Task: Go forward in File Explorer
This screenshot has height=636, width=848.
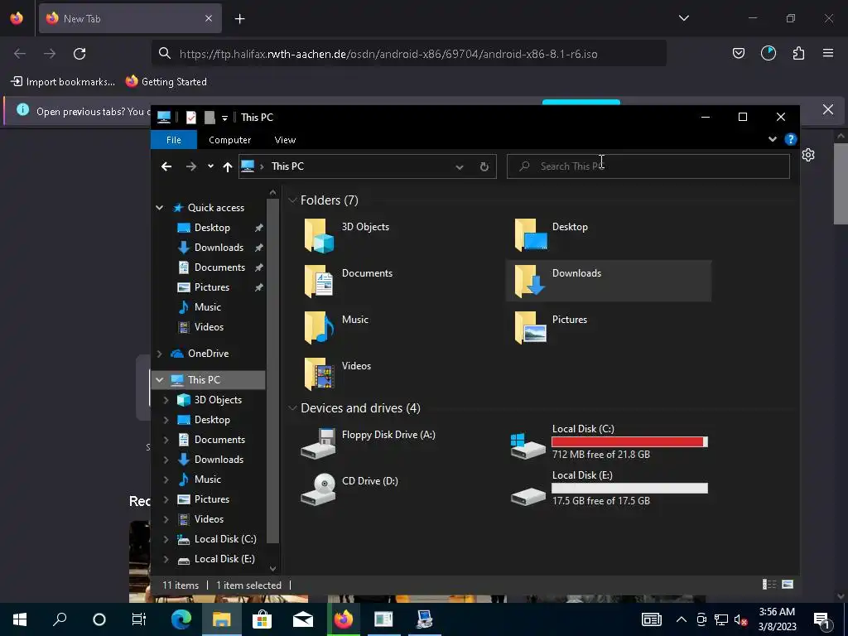Action: pos(191,166)
